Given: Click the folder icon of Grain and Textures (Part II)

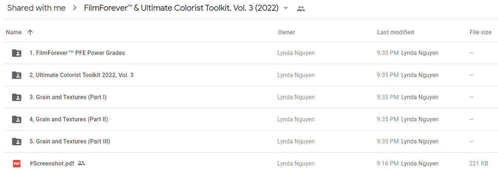Looking at the screenshot, I should (17, 119).
